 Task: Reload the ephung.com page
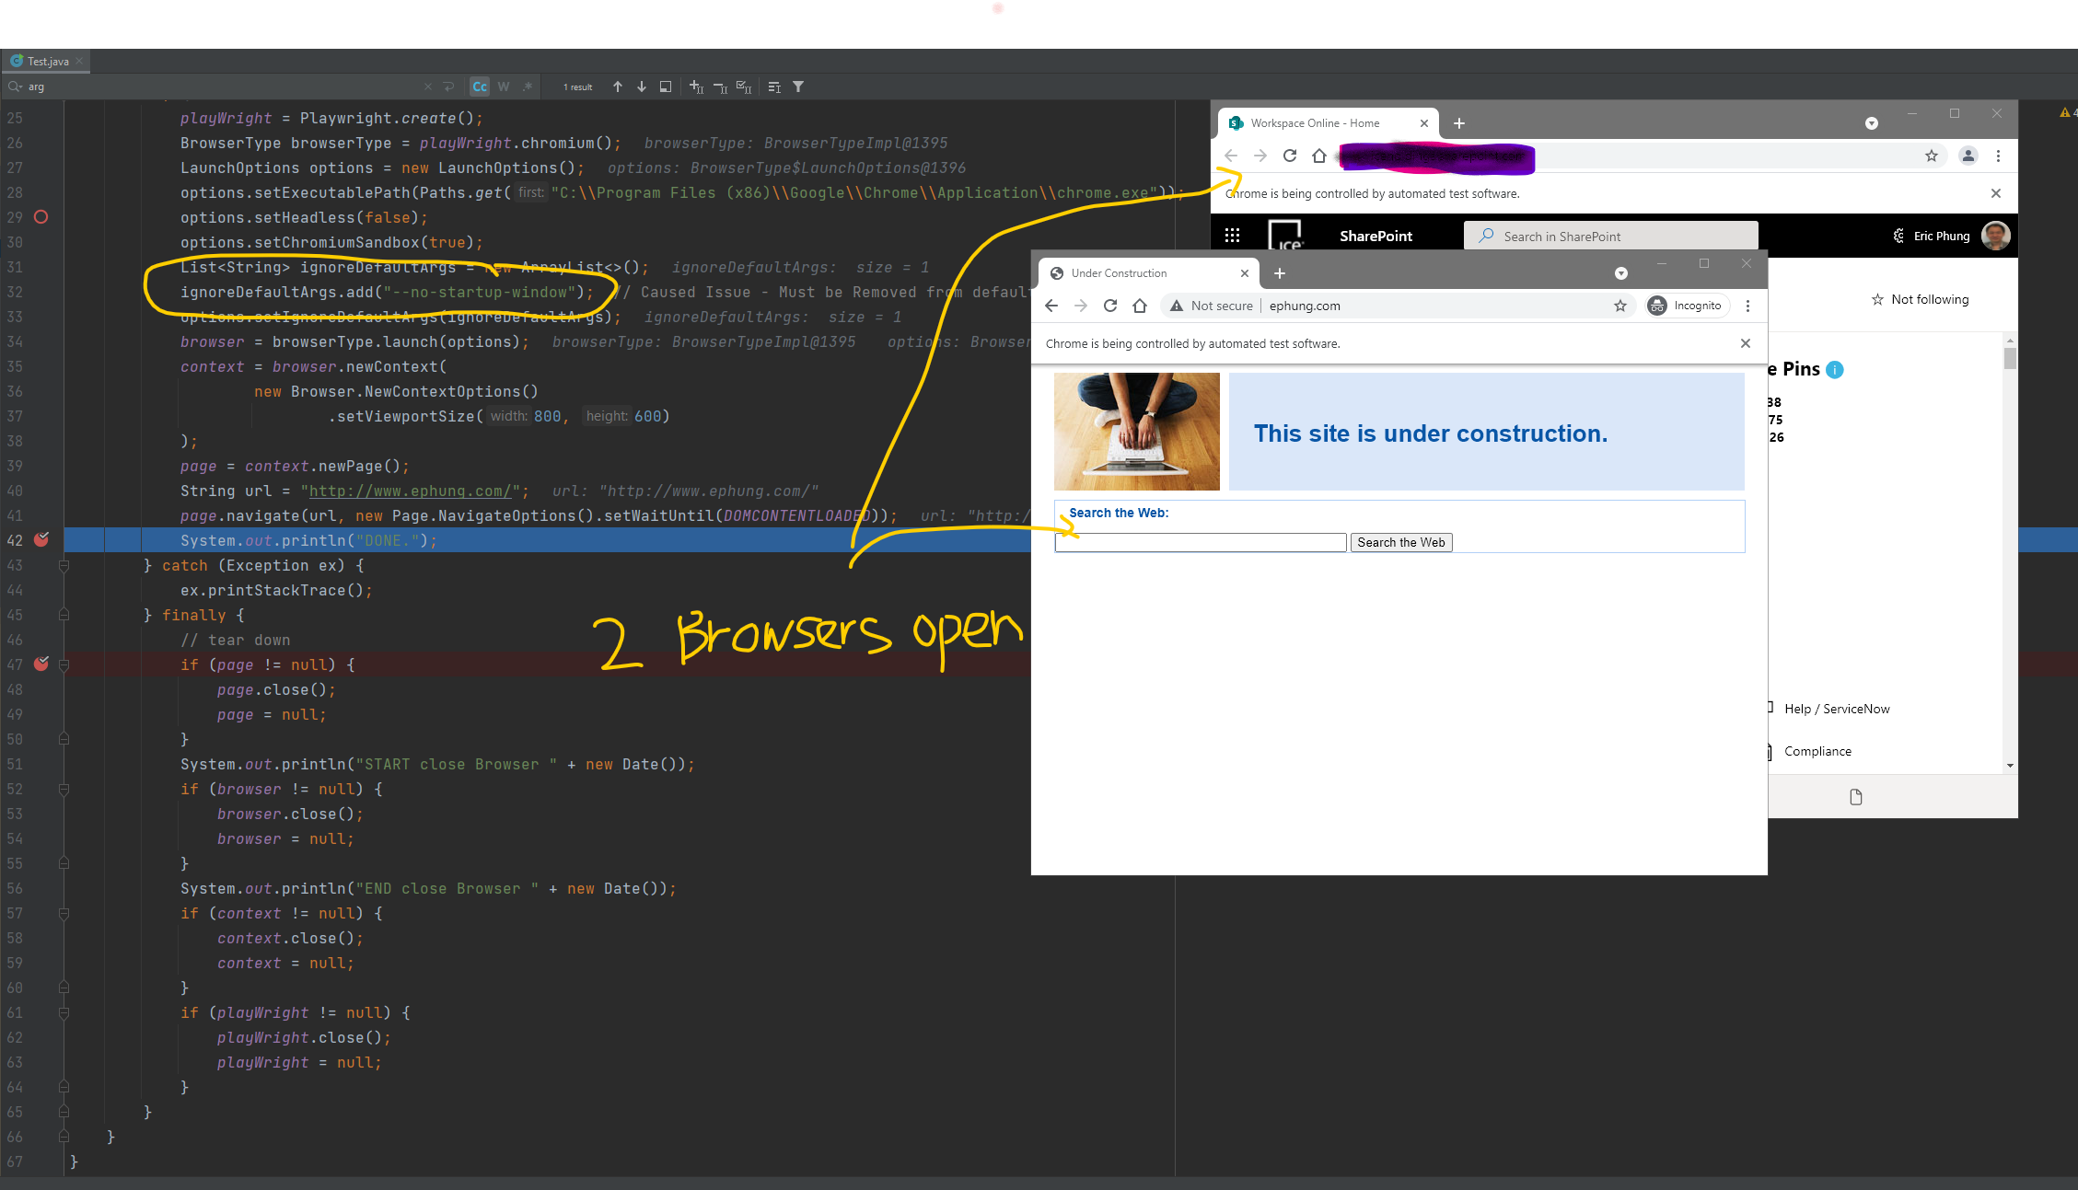pos(1110,306)
